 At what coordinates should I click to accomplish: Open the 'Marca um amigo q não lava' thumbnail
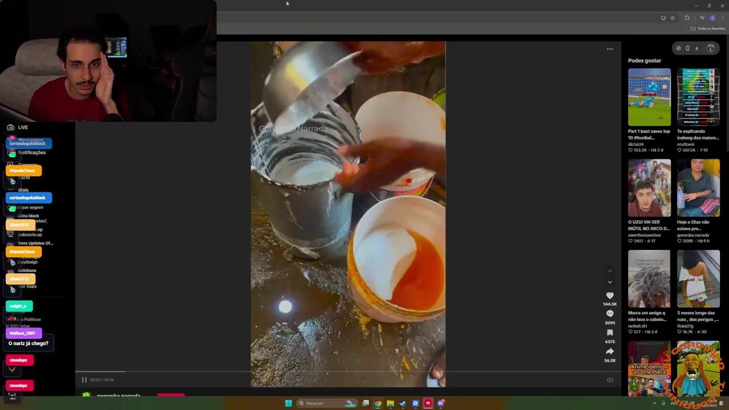tap(649, 279)
